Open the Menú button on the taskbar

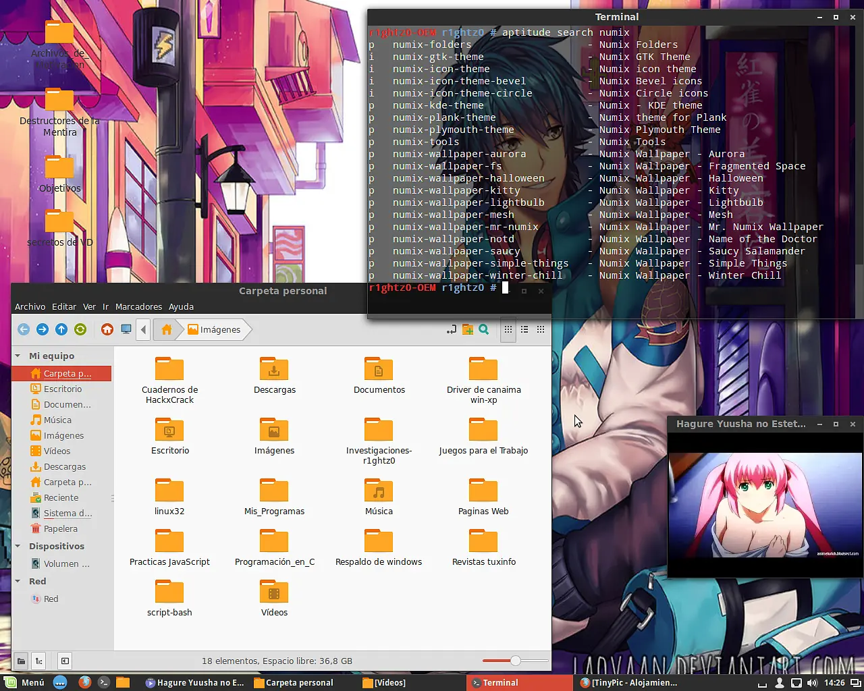[x=24, y=682]
